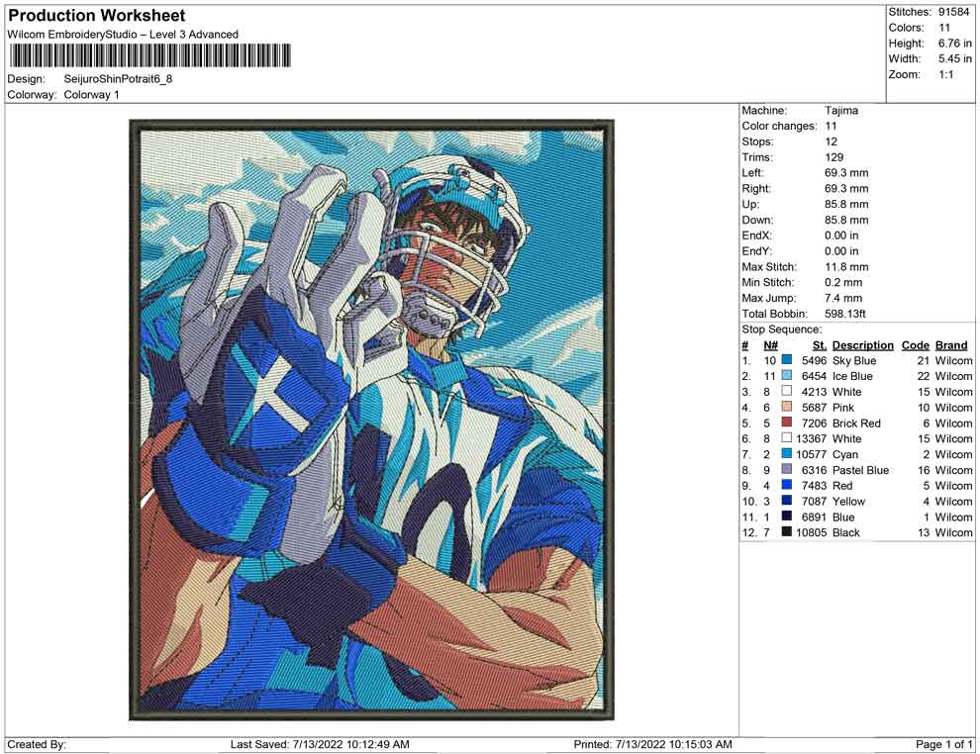This screenshot has width=980, height=754.
Task: Click the Machine value Tajima
Action: pyautogui.click(x=841, y=111)
